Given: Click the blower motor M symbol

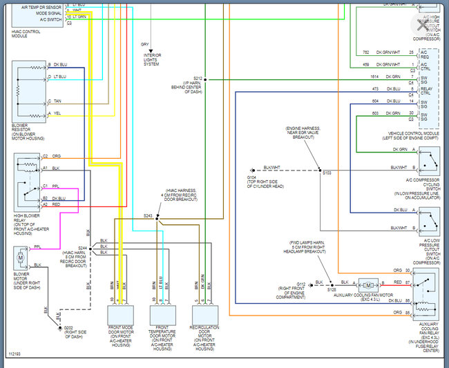Looking at the screenshot, I should pyautogui.click(x=21, y=258).
